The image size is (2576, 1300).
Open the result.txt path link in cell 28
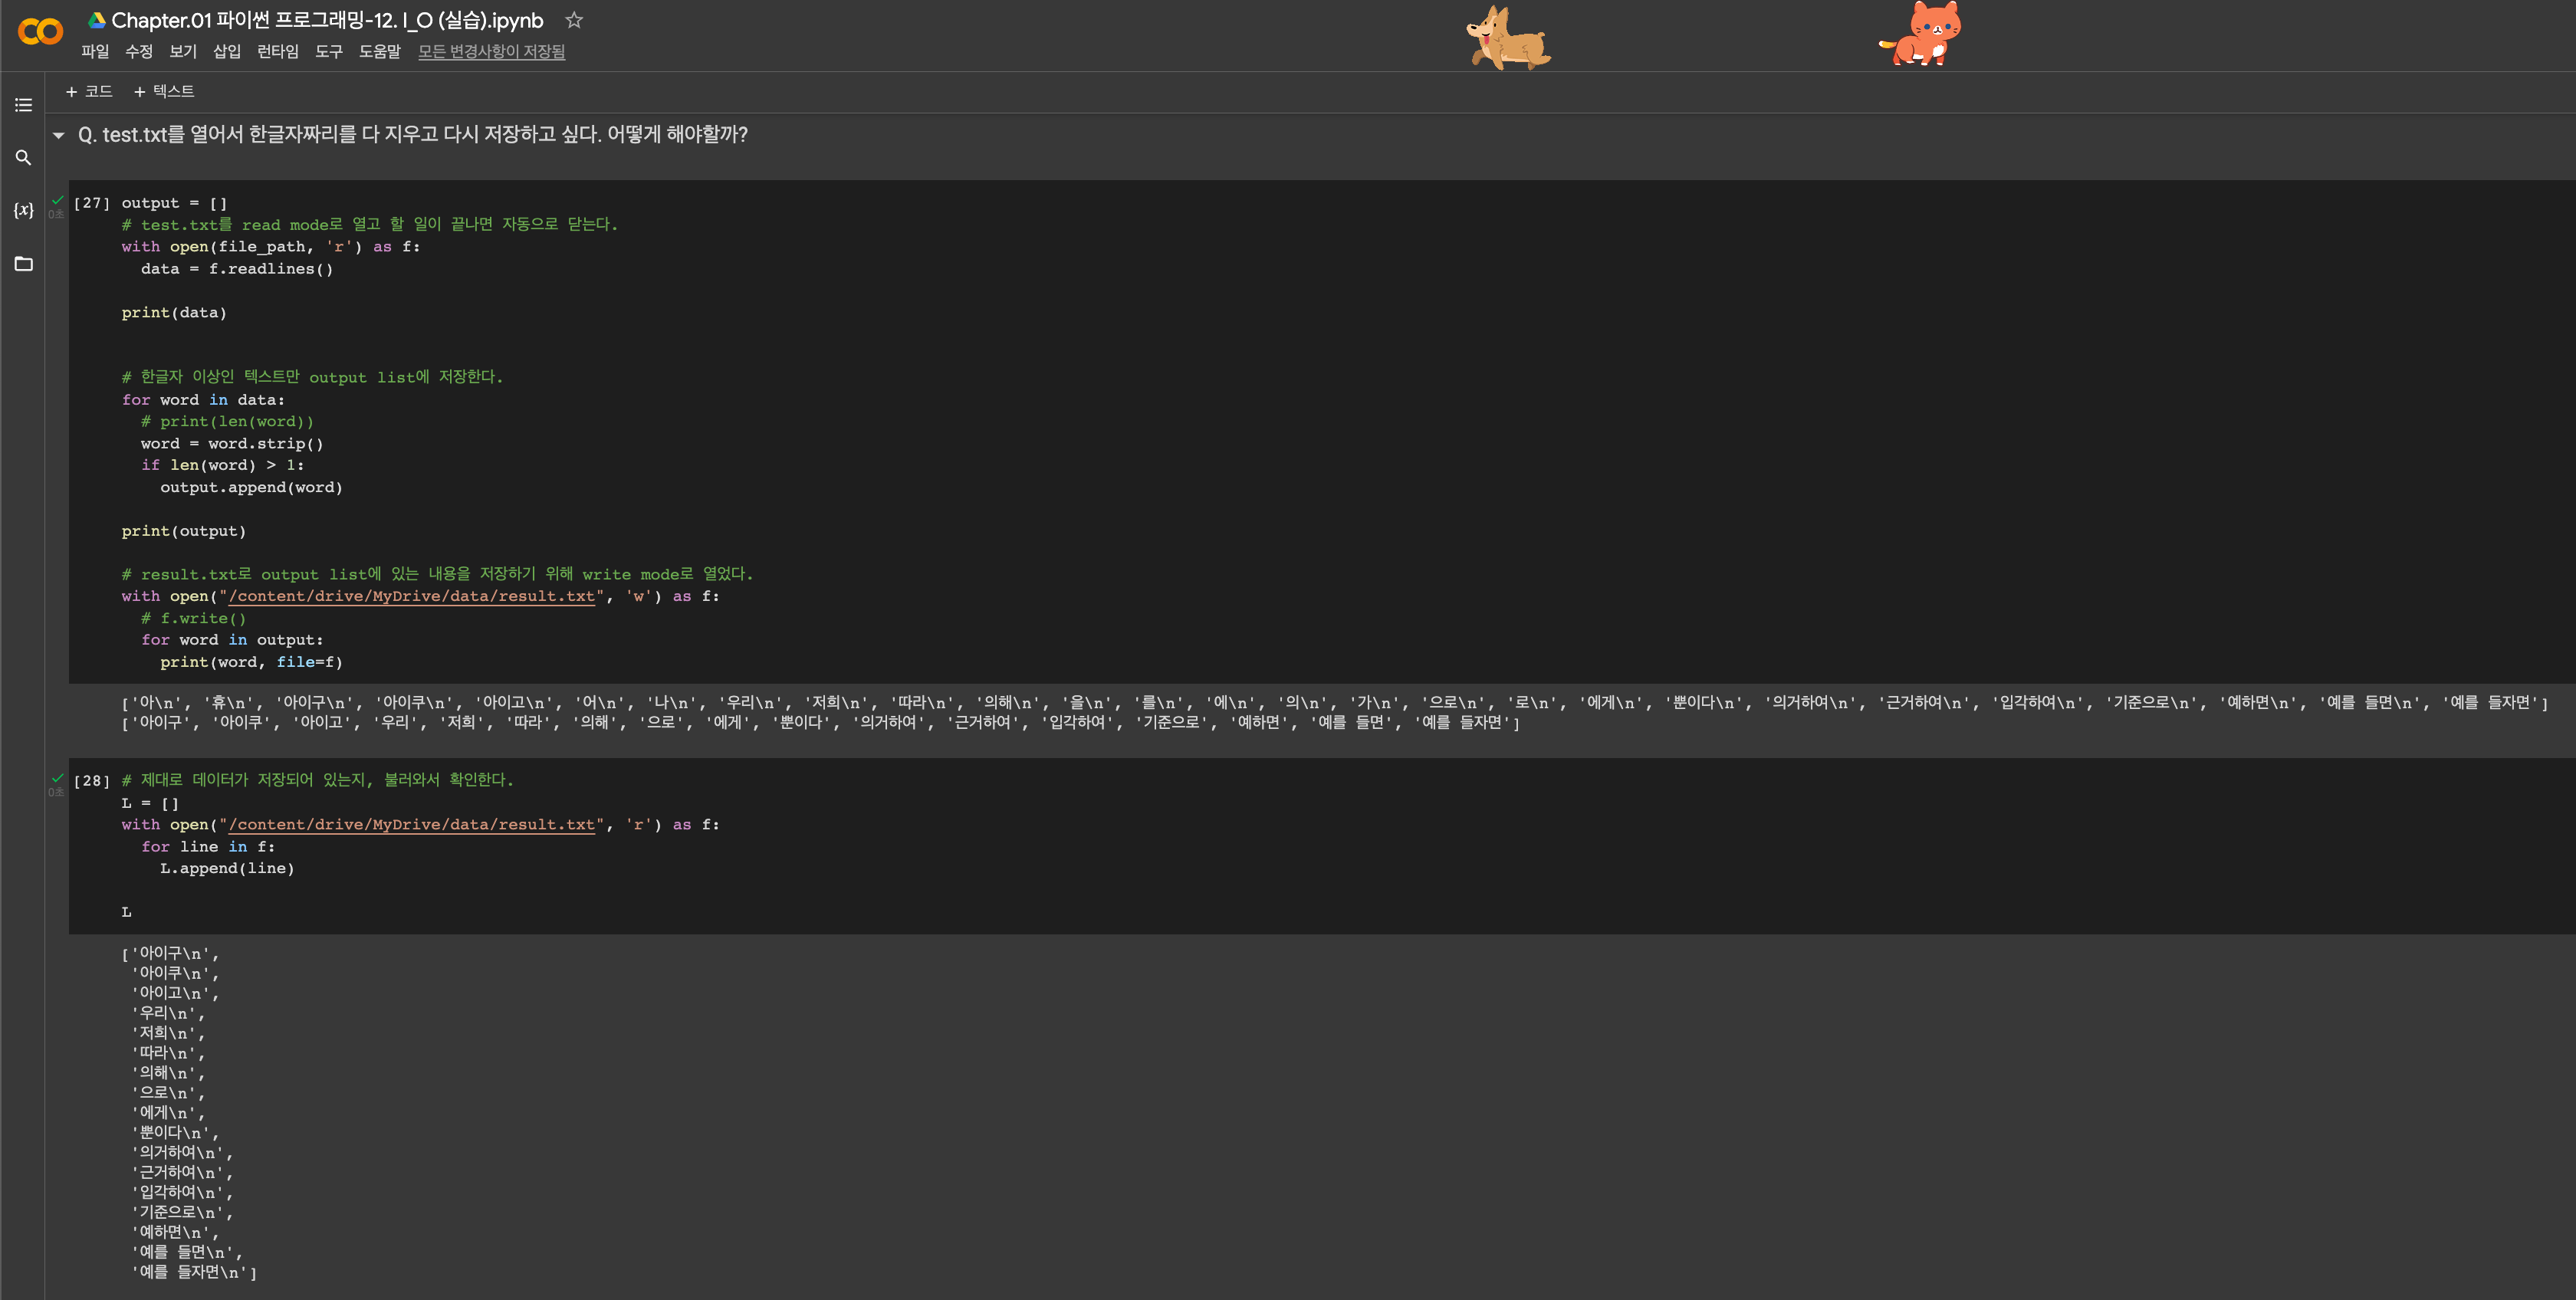tap(411, 825)
